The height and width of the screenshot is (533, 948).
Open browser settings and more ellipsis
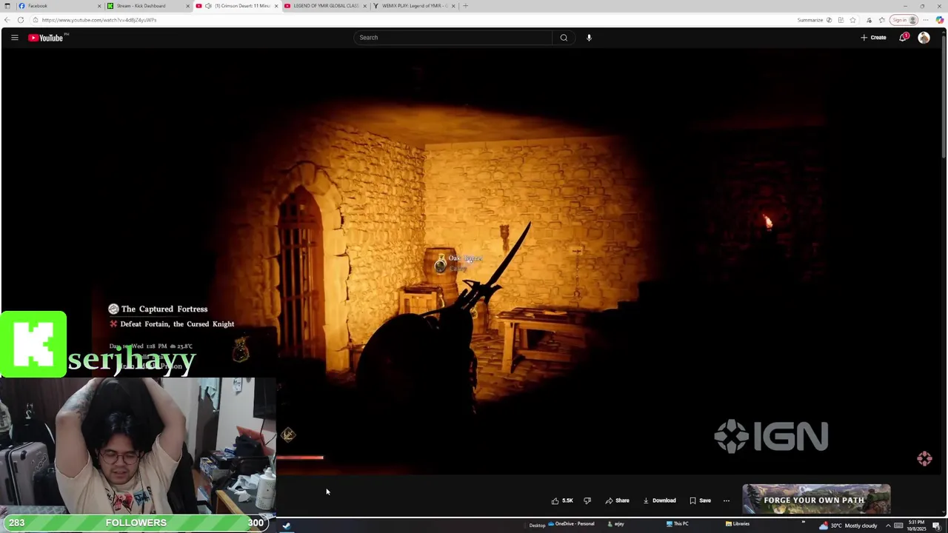pos(926,20)
